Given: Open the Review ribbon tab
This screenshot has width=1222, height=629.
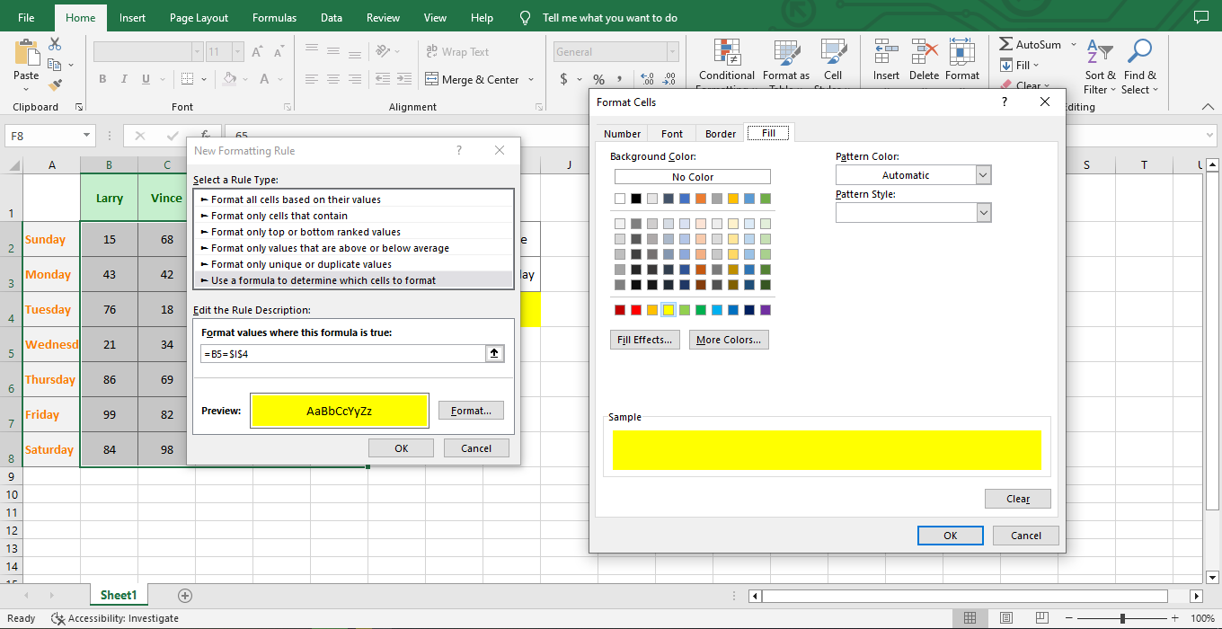Looking at the screenshot, I should (x=383, y=17).
